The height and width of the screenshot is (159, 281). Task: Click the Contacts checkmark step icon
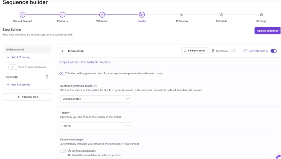pyautogui.click(x=62, y=15)
